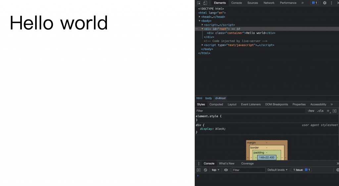Expand the text/javascript script node

[x=202, y=45]
